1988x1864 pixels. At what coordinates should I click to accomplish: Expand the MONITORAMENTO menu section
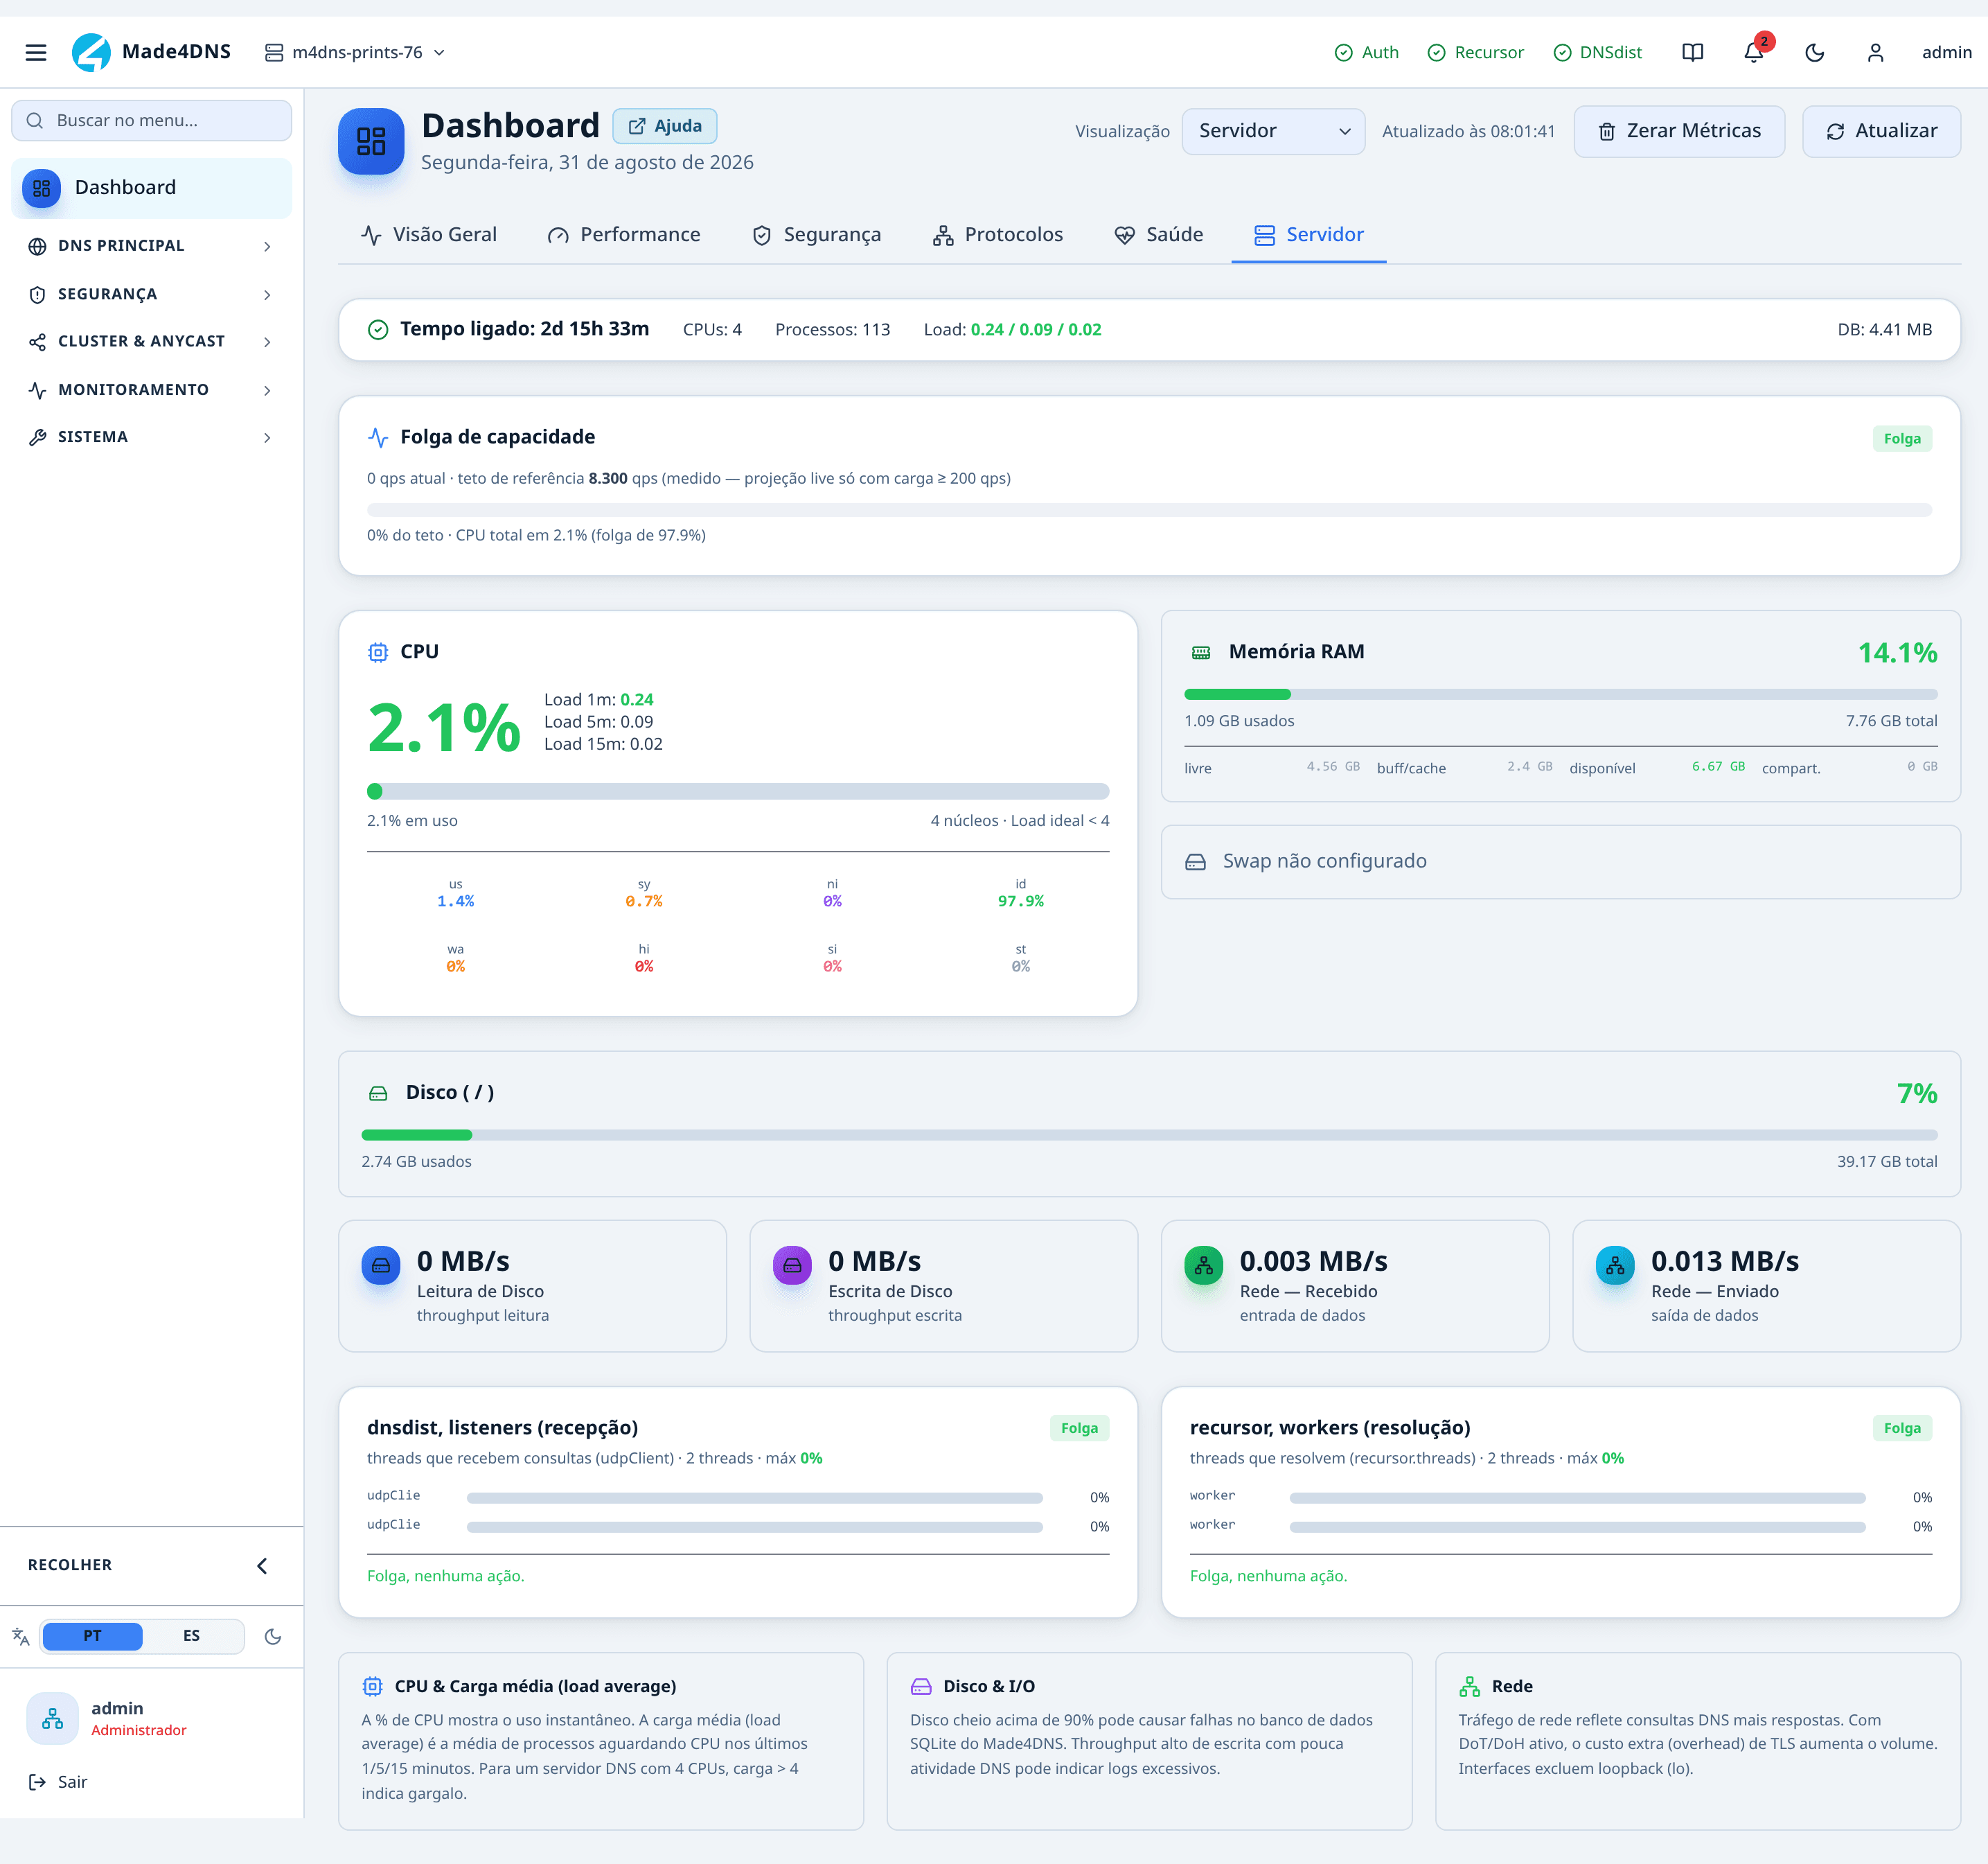152,389
